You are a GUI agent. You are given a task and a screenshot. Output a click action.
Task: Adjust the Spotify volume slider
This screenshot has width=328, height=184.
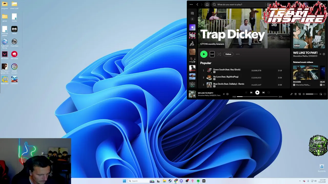pos(312,94)
